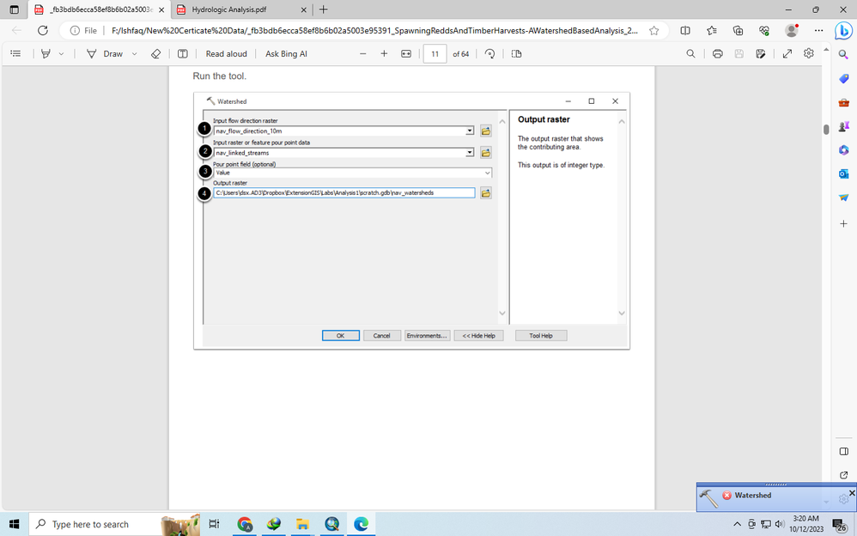Expand the highlight color options arrow
This screenshot has height=536, width=857.
click(61, 53)
